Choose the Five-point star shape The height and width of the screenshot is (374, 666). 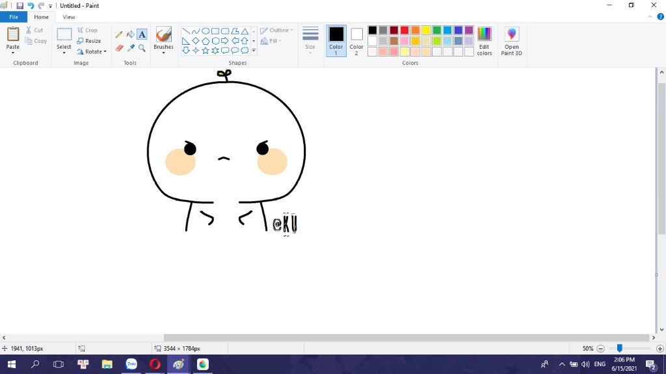pos(206,51)
